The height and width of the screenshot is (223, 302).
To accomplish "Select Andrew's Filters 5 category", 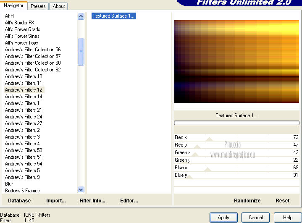I will tap(22, 171).
